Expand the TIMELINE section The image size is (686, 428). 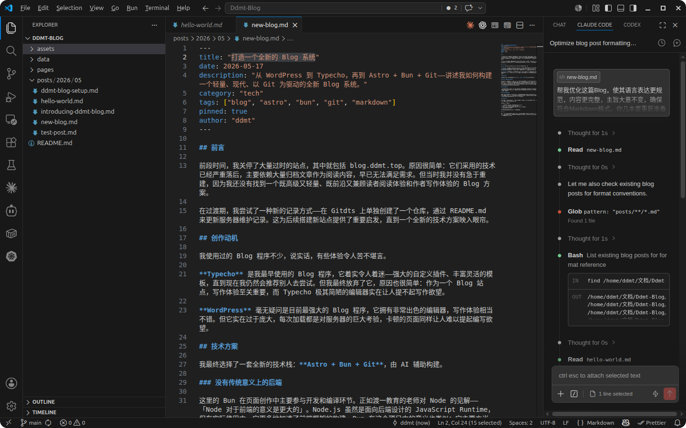click(x=94, y=412)
